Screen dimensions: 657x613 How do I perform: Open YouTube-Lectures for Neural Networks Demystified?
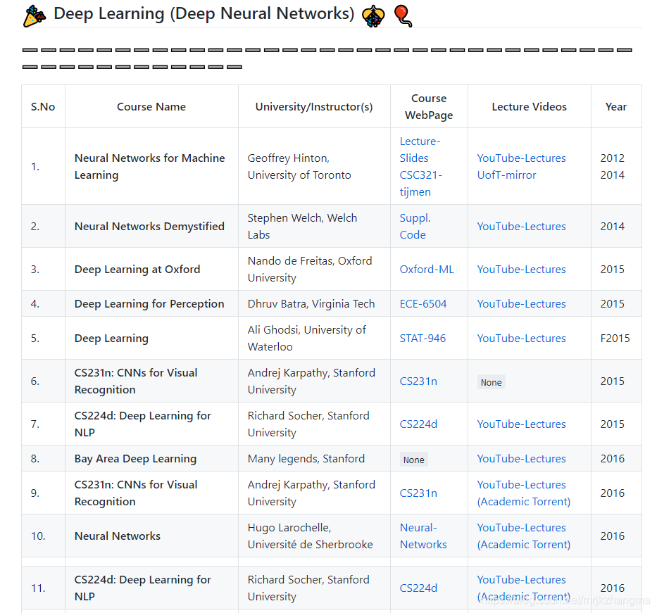click(x=521, y=227)
